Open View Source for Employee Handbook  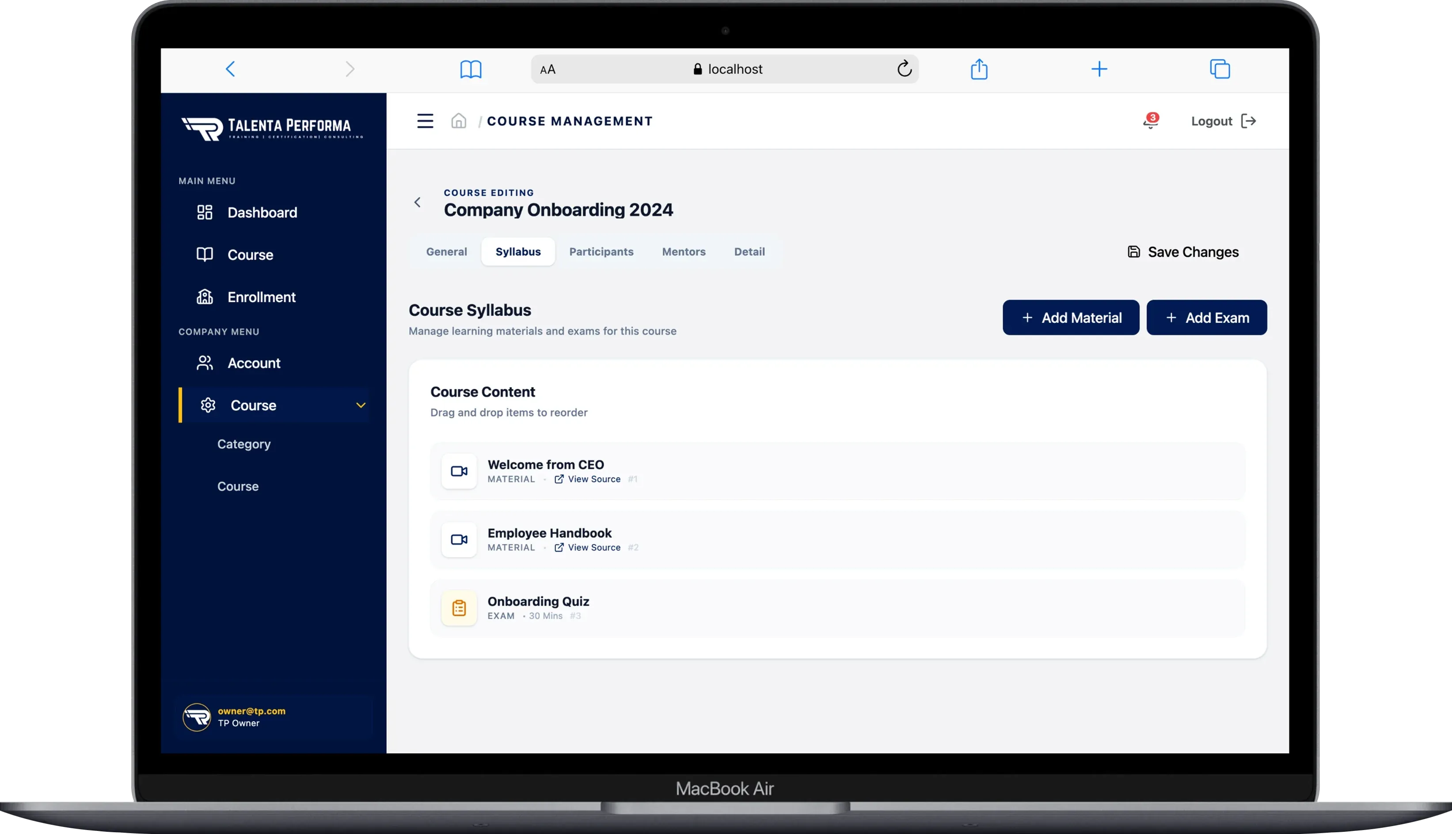[594, 547]
